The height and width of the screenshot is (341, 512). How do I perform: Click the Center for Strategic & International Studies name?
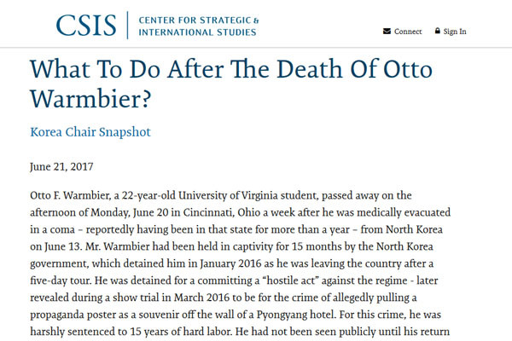coord(200,24)
